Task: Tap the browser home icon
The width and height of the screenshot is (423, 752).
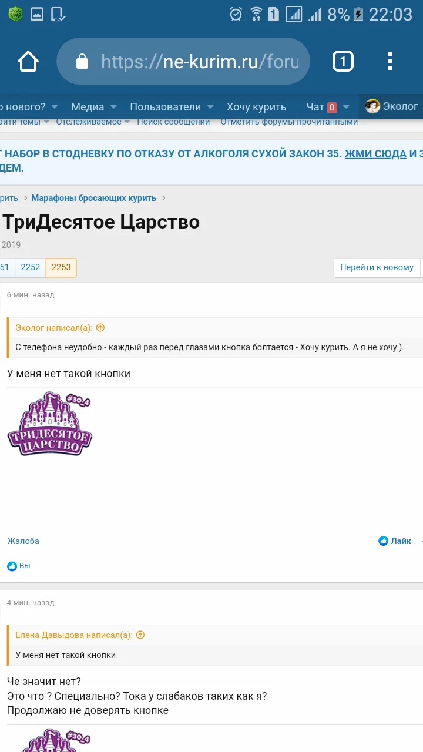Action: click(x=28, y=61)
